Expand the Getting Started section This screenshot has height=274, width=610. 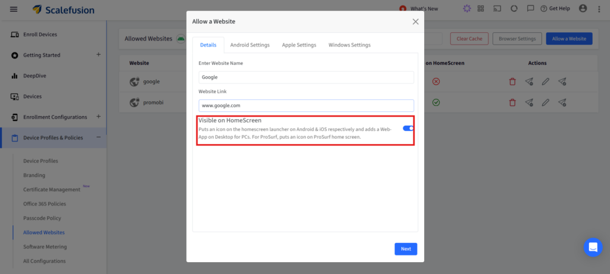click(98, 55)
